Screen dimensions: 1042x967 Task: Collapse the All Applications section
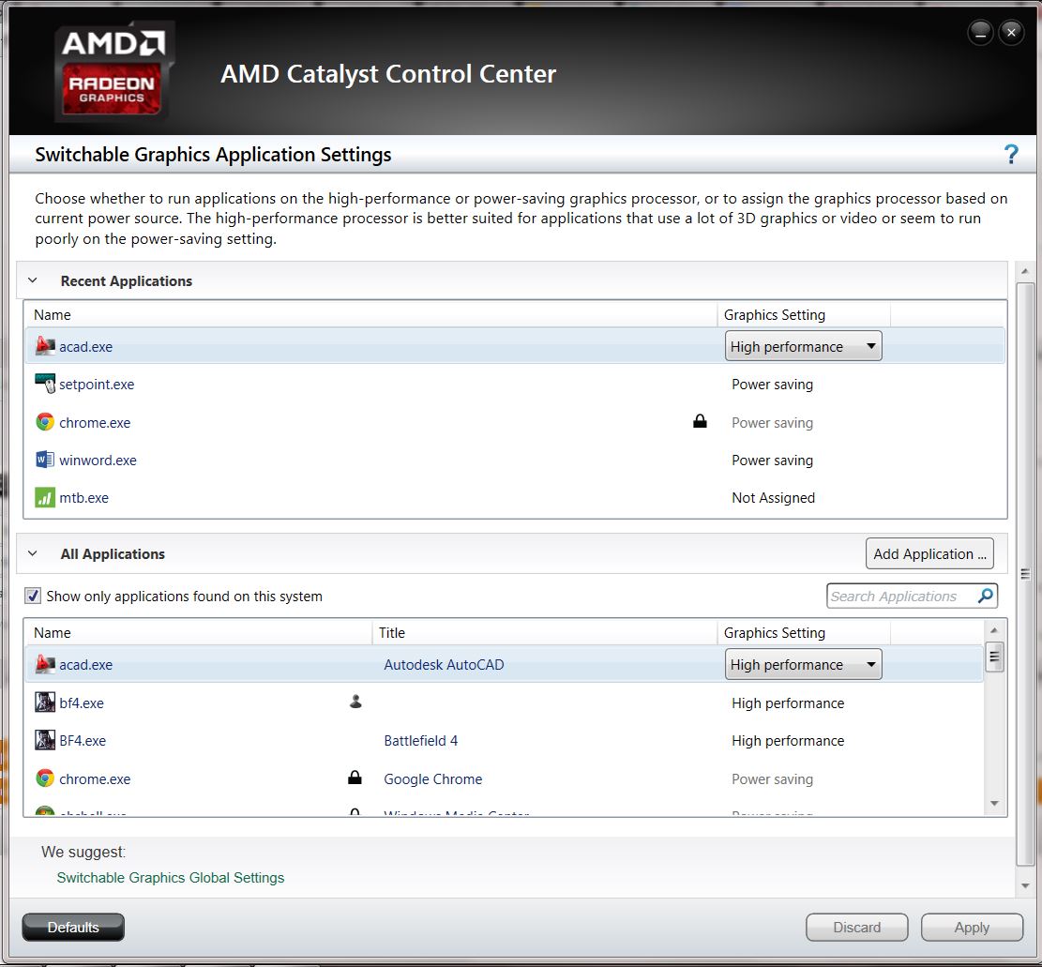(x=32, y=553)
